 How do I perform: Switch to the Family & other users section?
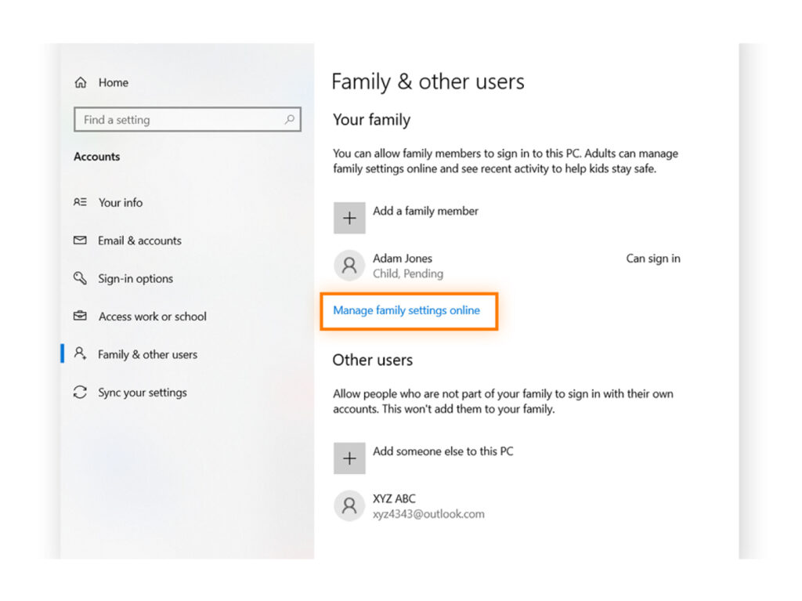[146, 354]
